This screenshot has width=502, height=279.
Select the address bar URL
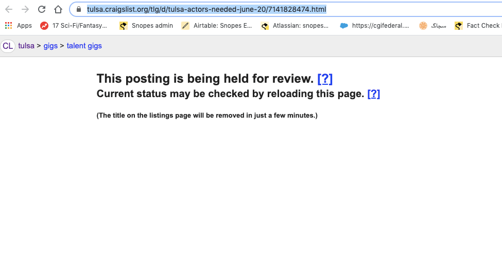tap(206, 9)
